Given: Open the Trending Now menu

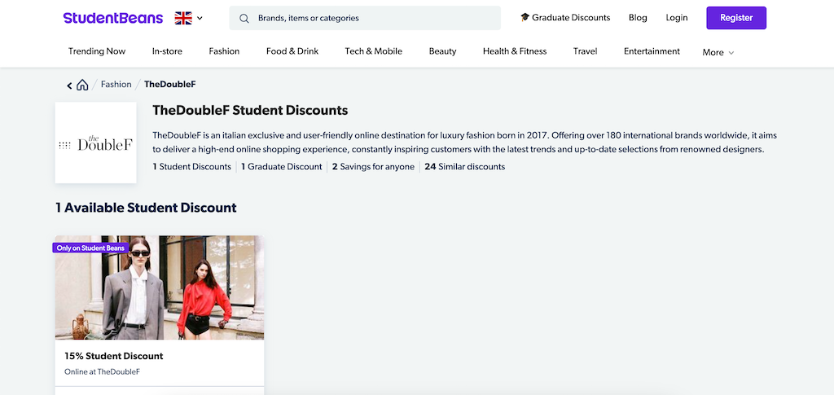Looking at the screenshot, I should tap(97, 51).
